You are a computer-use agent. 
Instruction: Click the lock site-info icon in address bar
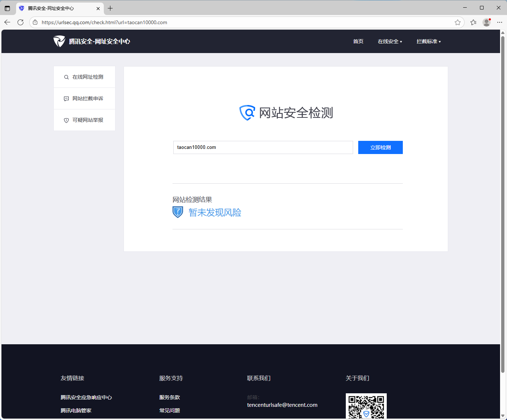coord(35,22)
